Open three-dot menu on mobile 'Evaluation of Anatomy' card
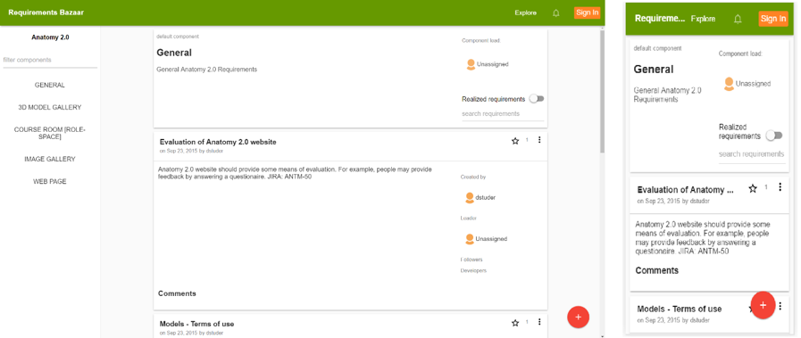The image size is (801, 338). (x=780, y=187)
